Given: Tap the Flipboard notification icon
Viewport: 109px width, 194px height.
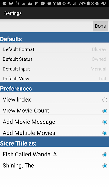Looking at the screenshot, I should (36, 3).
